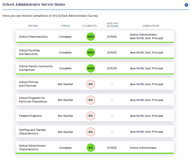190x158 pixels.
Task: Open Staffing and Teacher Characteristics section
Action: [x=32, y=132]
